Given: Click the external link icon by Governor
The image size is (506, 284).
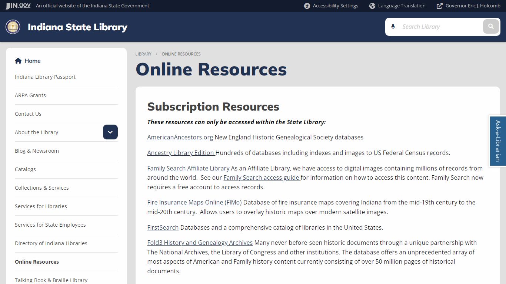Looking at the screenshot, I should 440,6.
